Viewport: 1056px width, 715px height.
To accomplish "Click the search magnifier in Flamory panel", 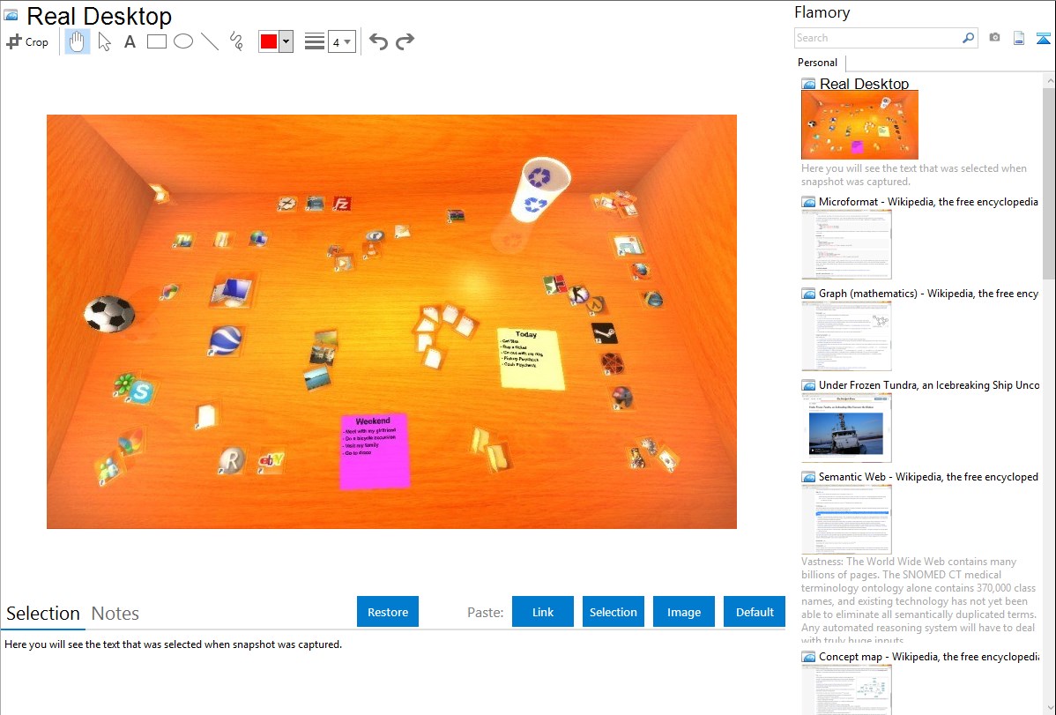I will pyautogui.click(x=968, y=38).
